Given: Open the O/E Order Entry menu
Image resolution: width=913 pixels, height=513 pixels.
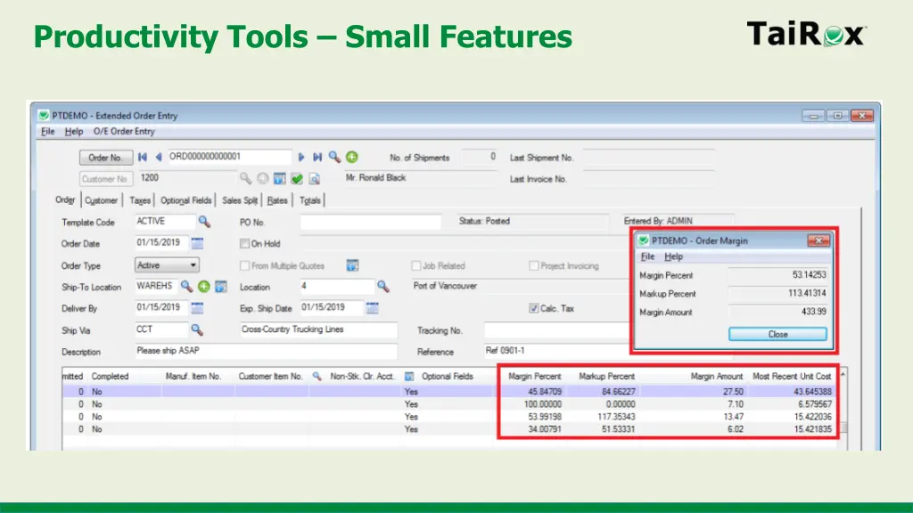Looking at the screenshot, I should (124, 132).
